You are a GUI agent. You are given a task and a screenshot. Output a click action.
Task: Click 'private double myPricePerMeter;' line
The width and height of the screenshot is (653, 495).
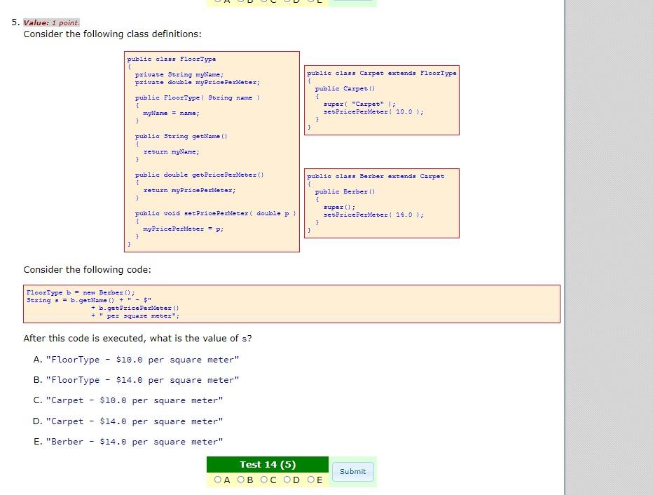click(x=198, y=83)
